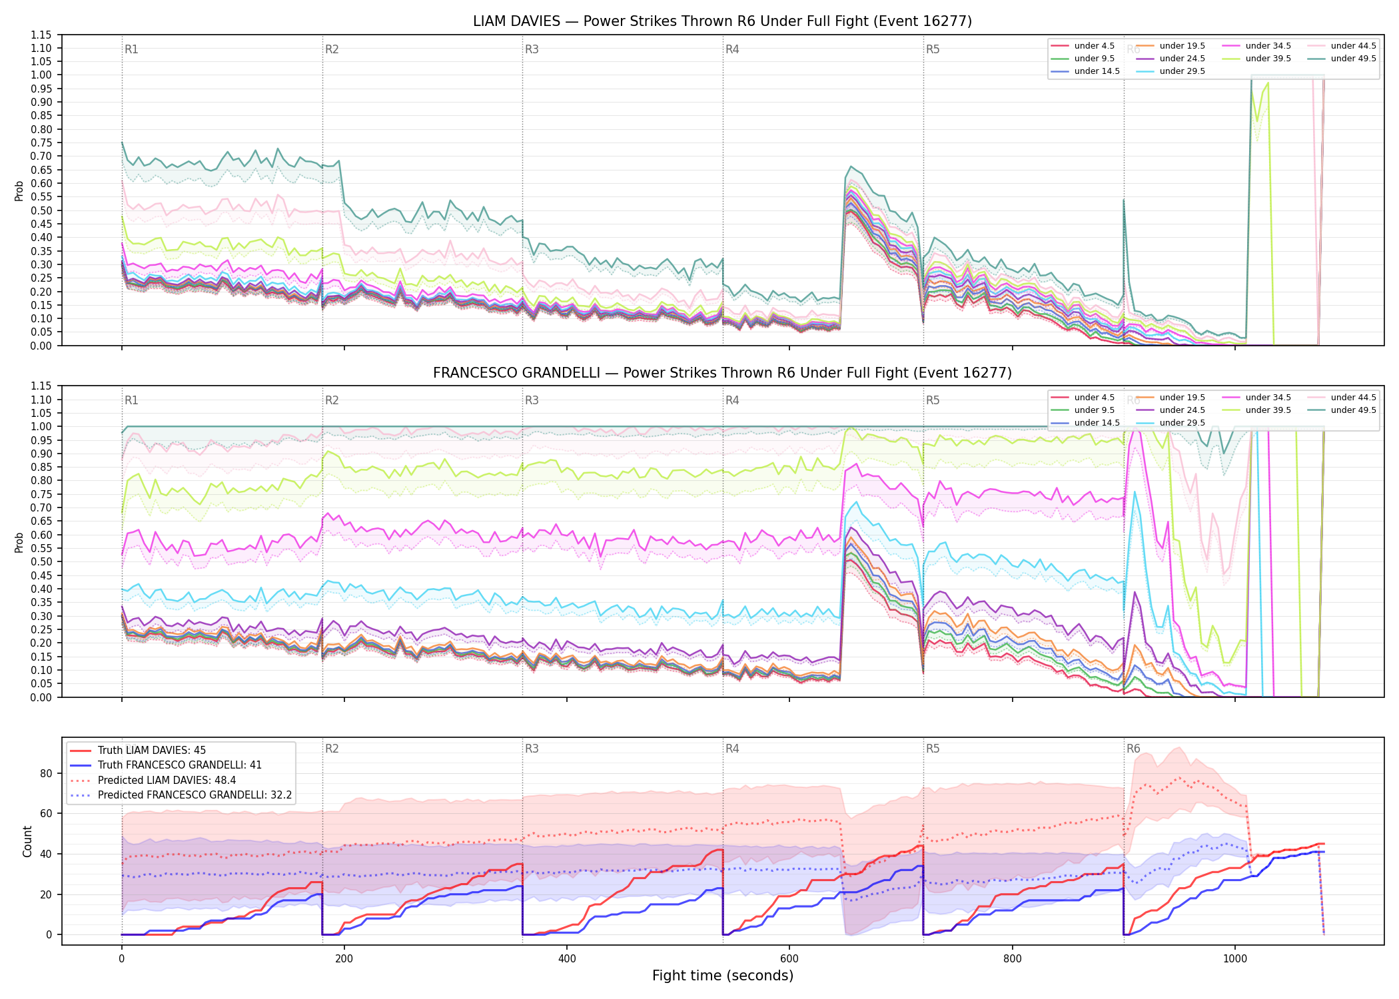Click R5 round marker in Count chart

coord(933,749)
